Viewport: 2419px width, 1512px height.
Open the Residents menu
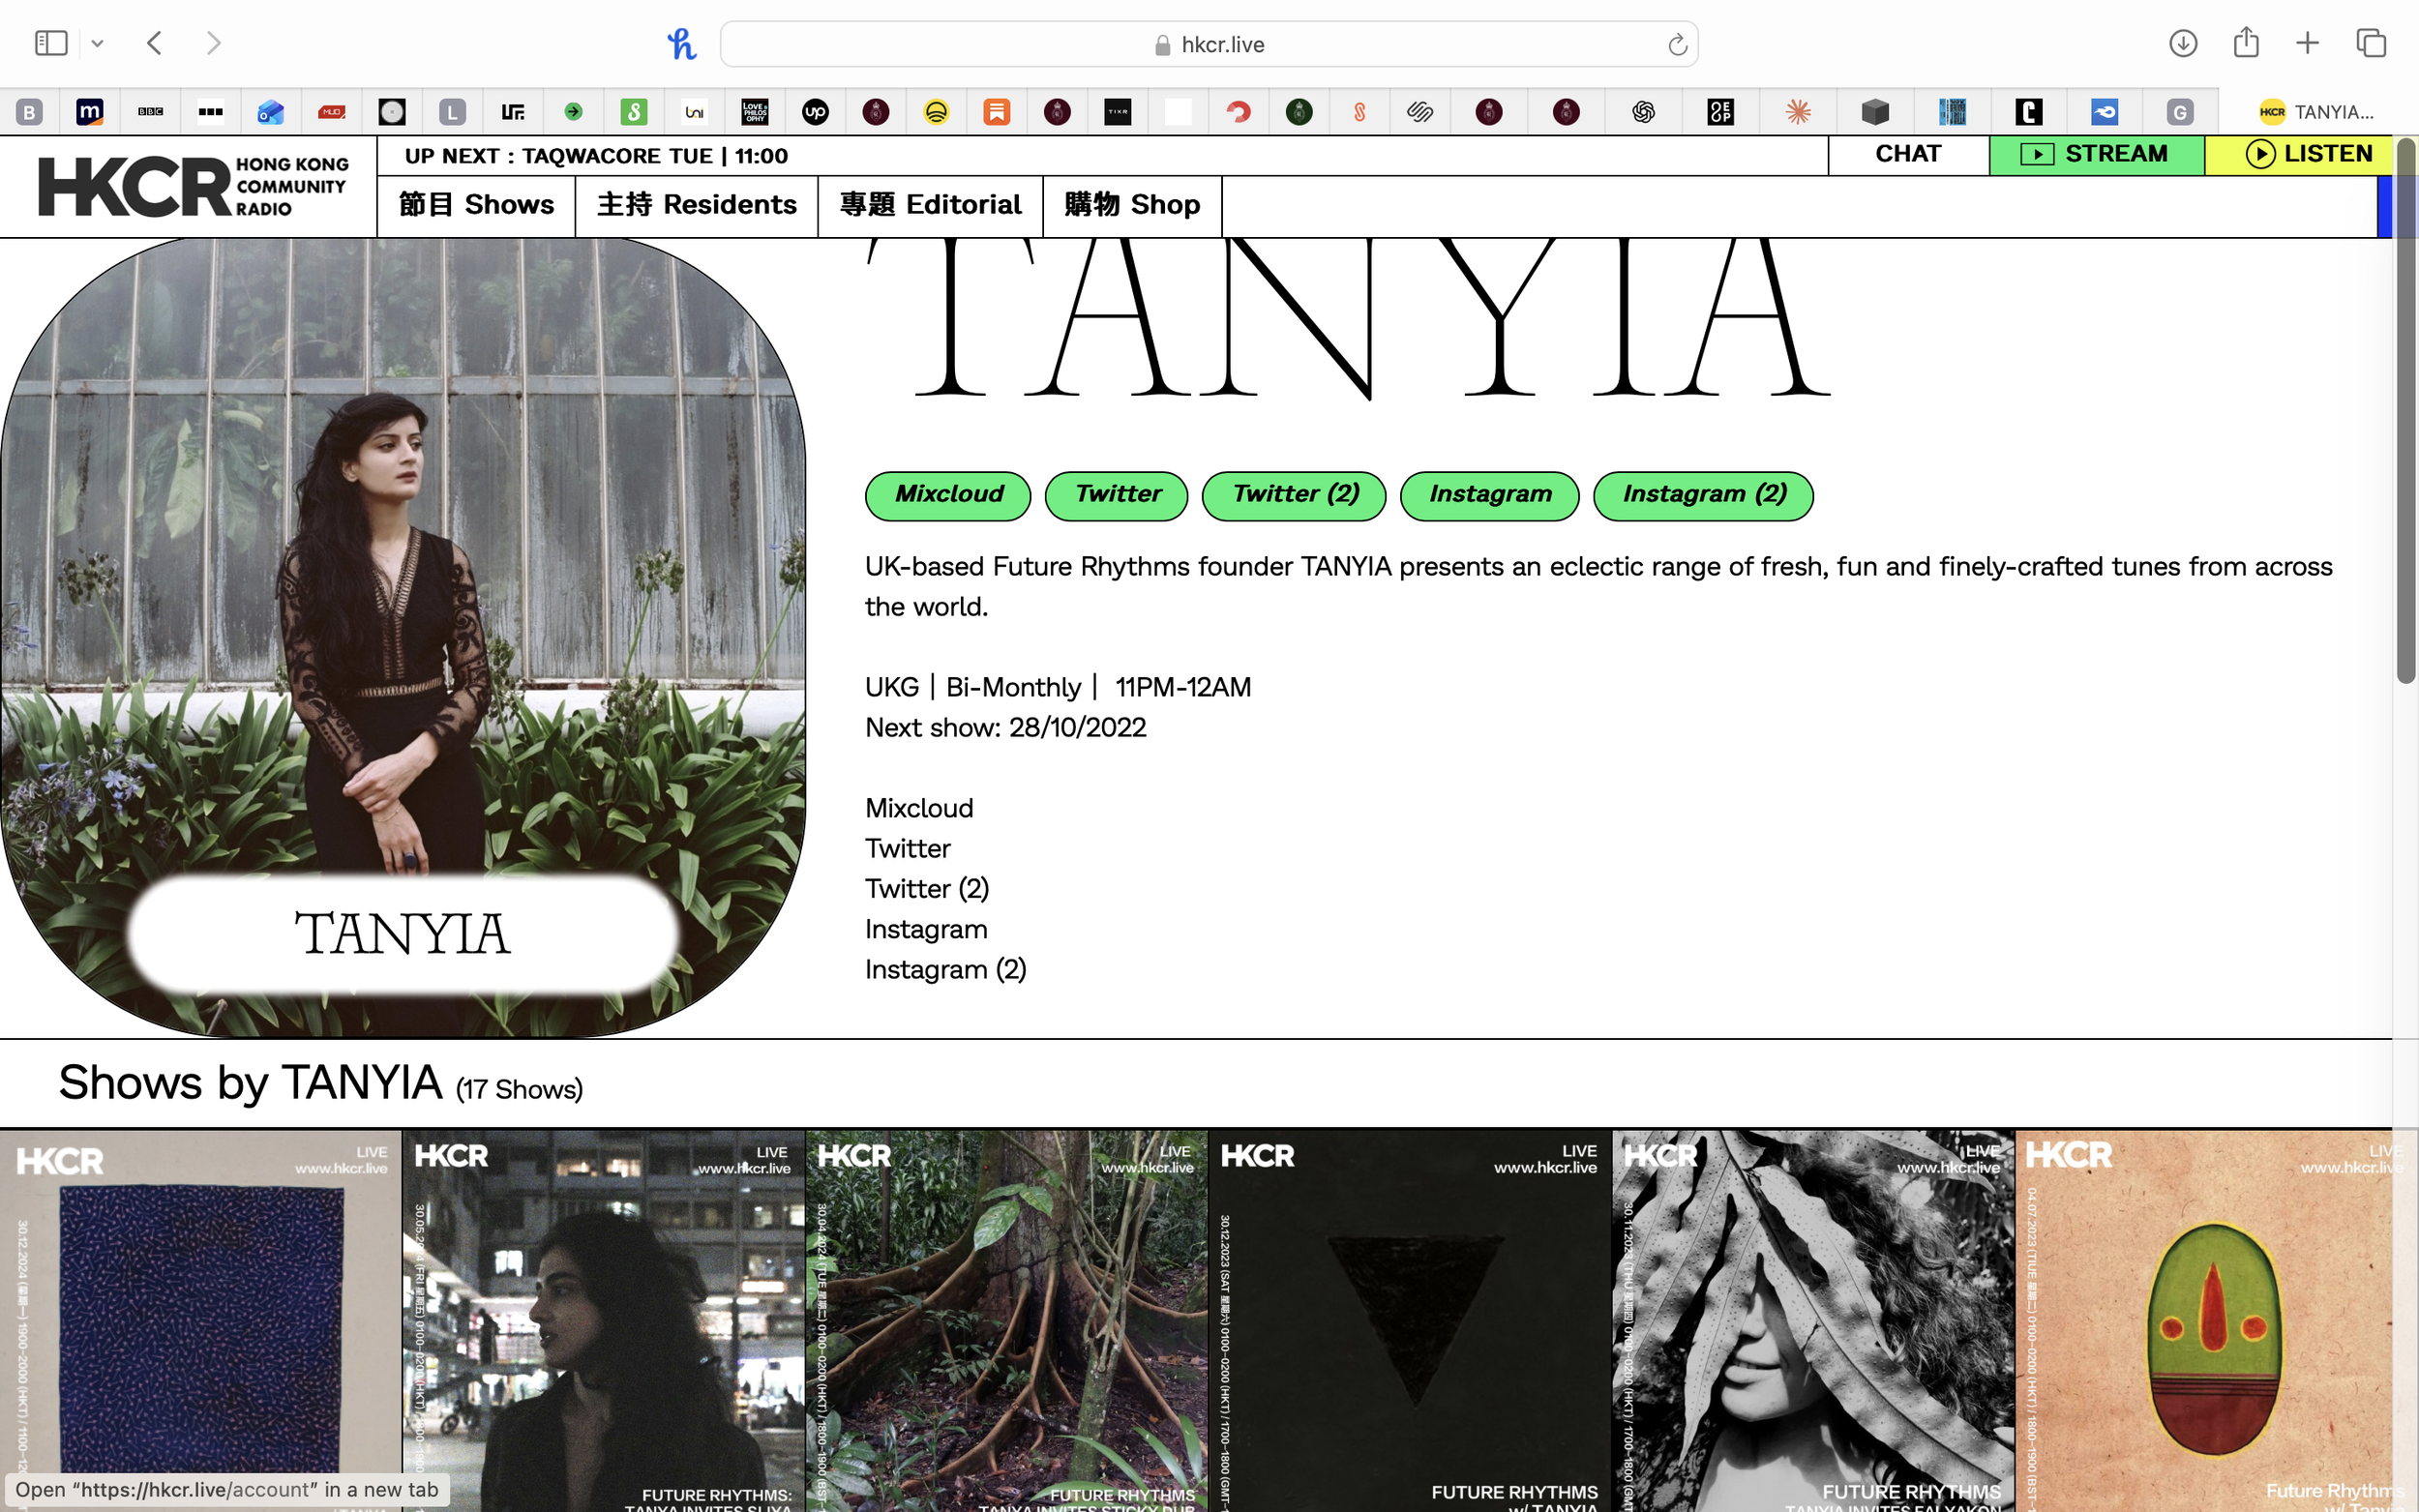[696, 205]
